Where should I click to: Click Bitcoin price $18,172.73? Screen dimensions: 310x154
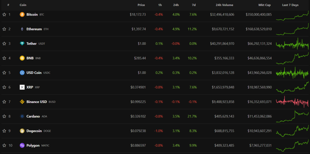[x=138, y=15]
